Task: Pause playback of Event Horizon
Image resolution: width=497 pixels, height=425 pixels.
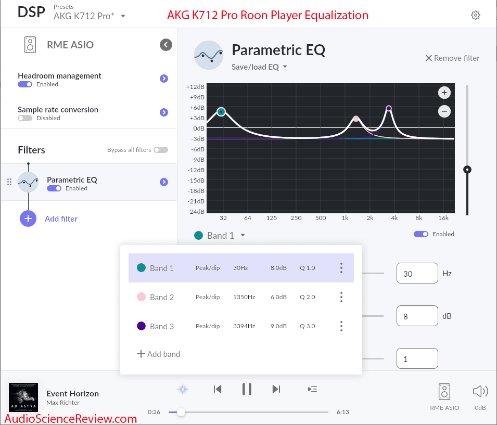Action: (247, 389)
